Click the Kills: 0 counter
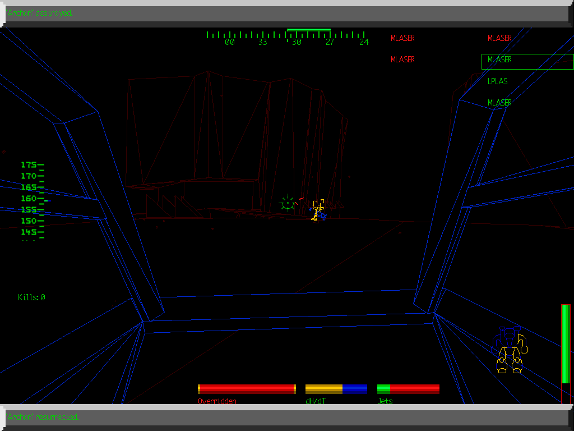This screenshot has width=574, height=431. 31,297
